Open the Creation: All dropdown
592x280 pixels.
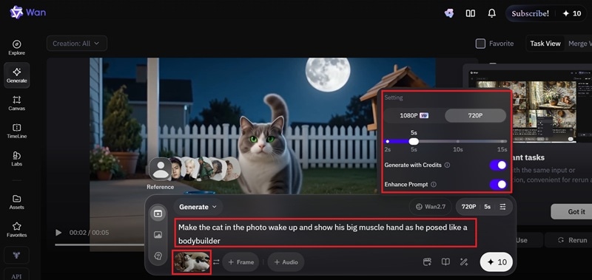(77, 44)
